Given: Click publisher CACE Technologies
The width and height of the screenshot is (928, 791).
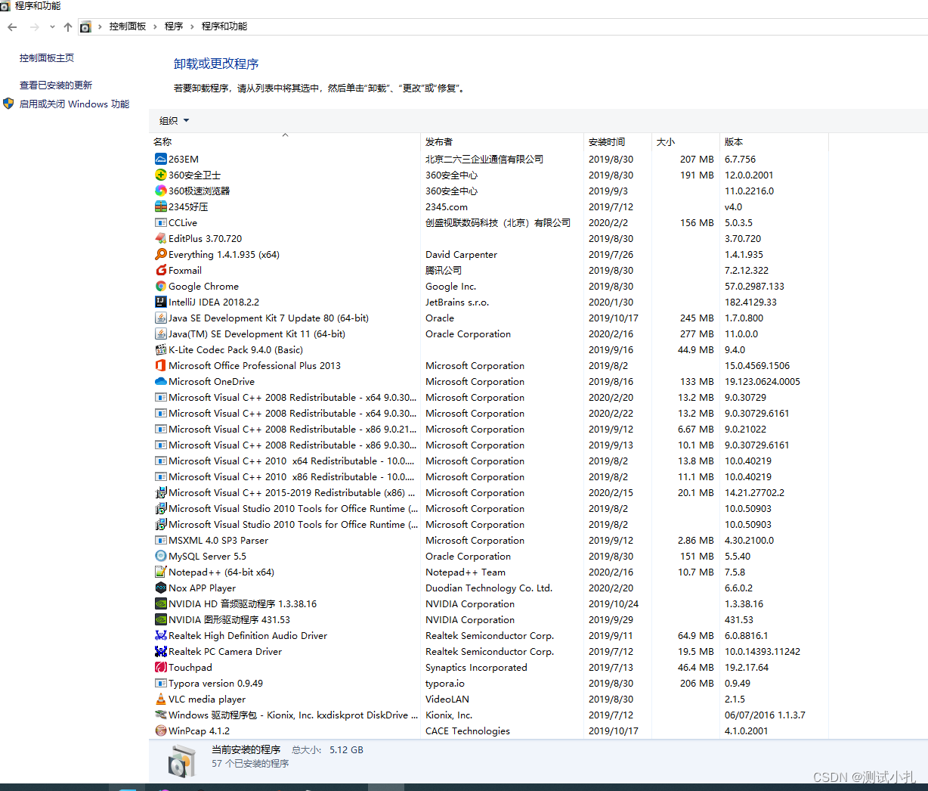Looking at the screenshot, I should 468,731.
